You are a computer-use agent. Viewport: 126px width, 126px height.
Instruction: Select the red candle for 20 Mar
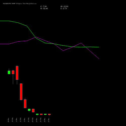click(x=33, y=110)
